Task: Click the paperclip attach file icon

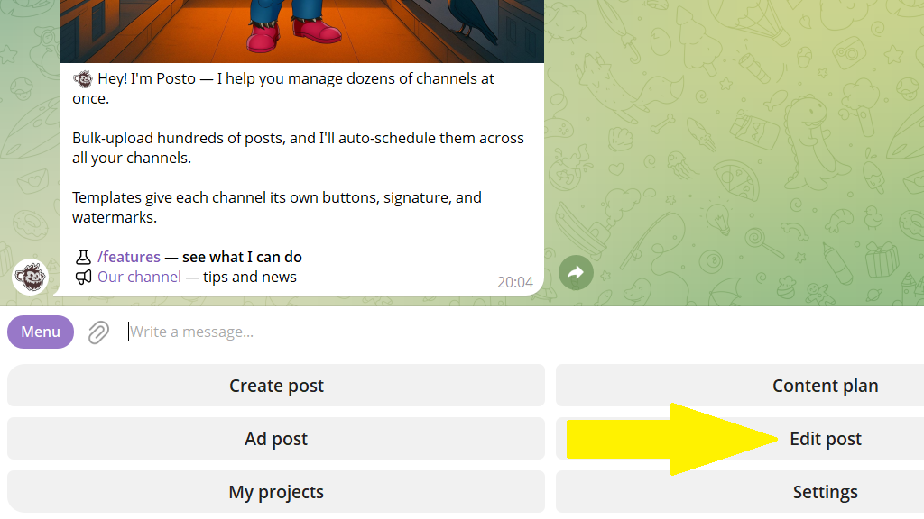Action: tap(98, 332)
